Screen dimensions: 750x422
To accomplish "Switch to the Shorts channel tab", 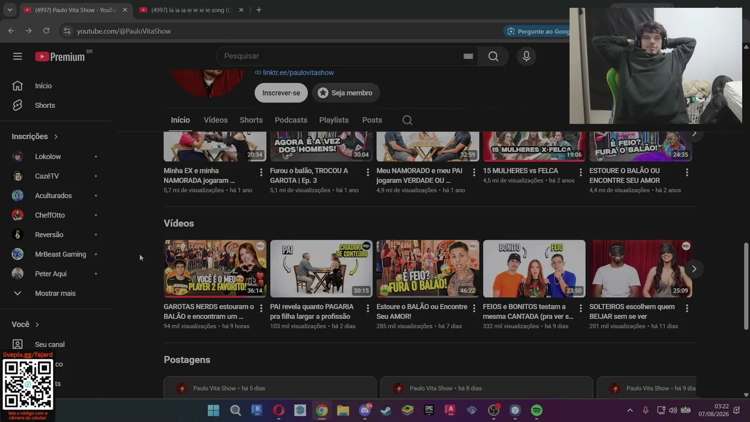I will click(251, 120).
